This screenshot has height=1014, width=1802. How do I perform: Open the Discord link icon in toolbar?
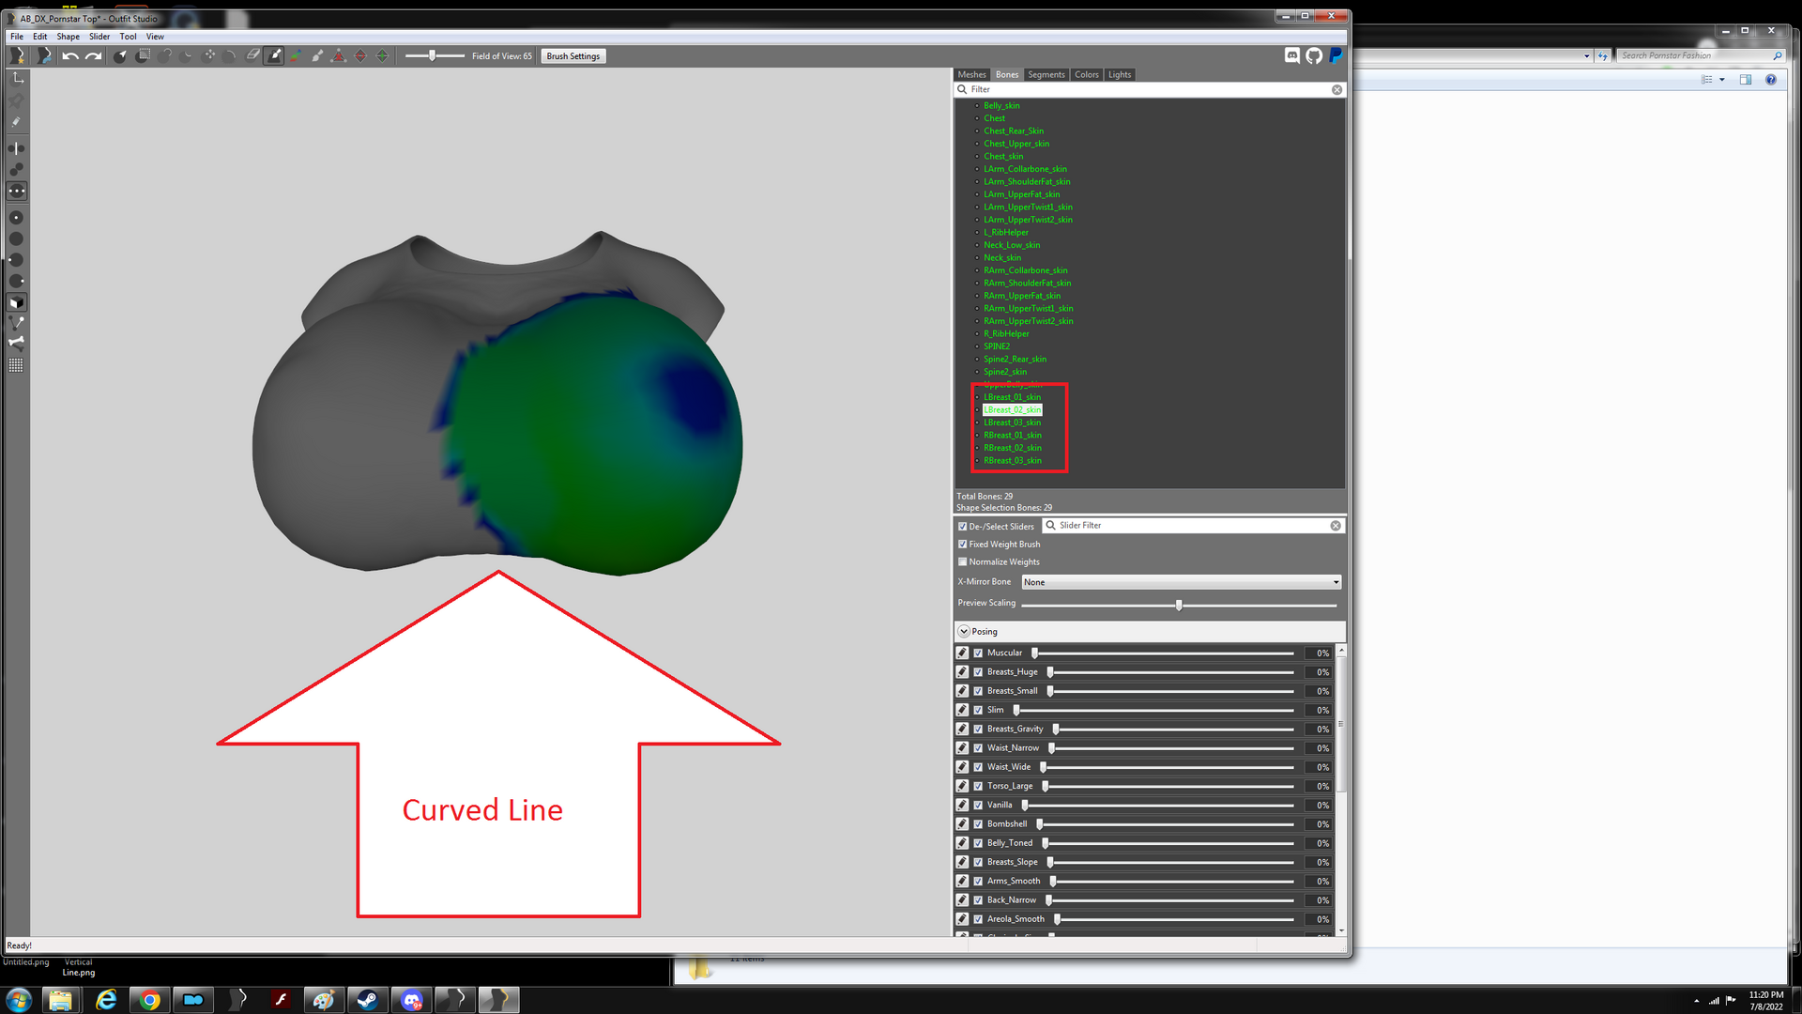click(1292, 56)
